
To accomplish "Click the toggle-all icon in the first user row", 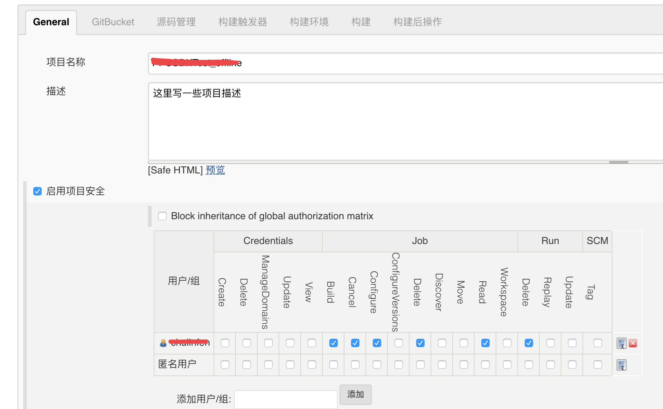I will point(621,343).
